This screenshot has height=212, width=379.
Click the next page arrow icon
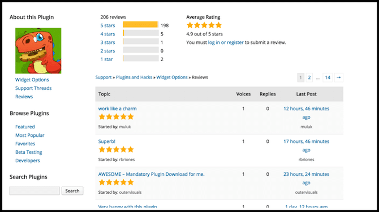339,77
